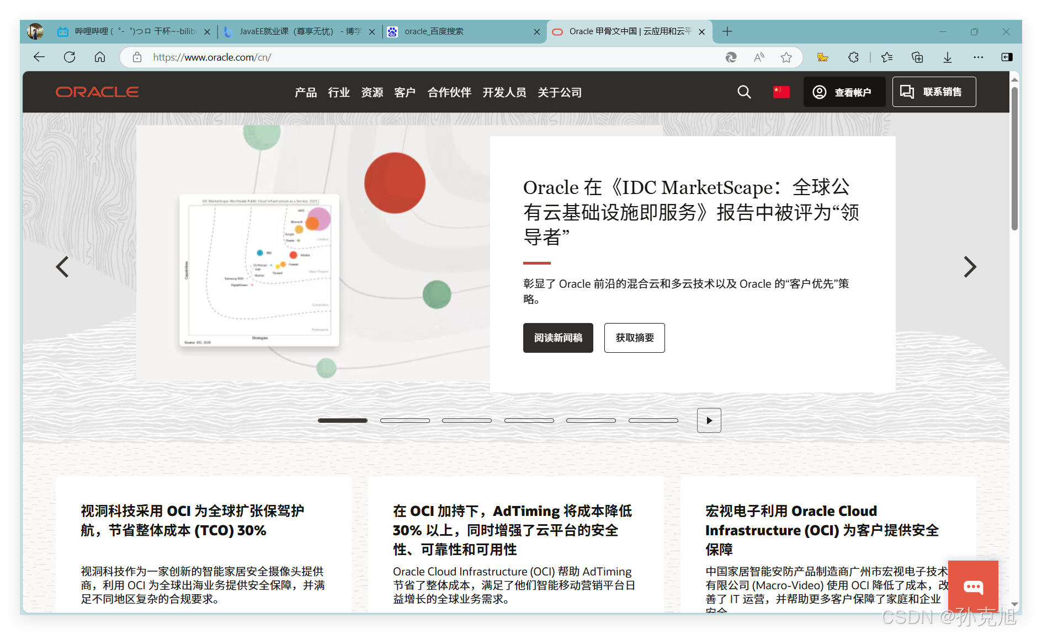Open a new browser tab
The width and height of the screenshot is (1042, 635).
pyautogui.click(x=727, y=31)
